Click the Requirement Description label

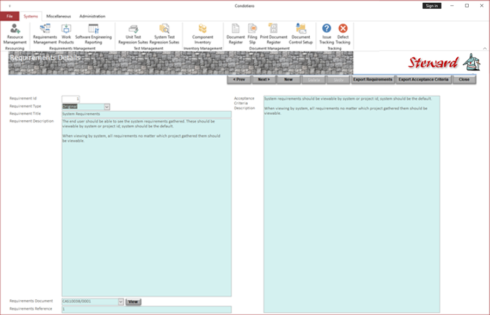coord(32,121)
